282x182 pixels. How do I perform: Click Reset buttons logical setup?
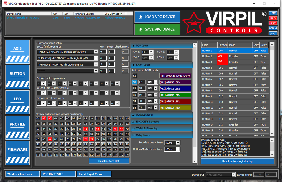pos(237,161)
